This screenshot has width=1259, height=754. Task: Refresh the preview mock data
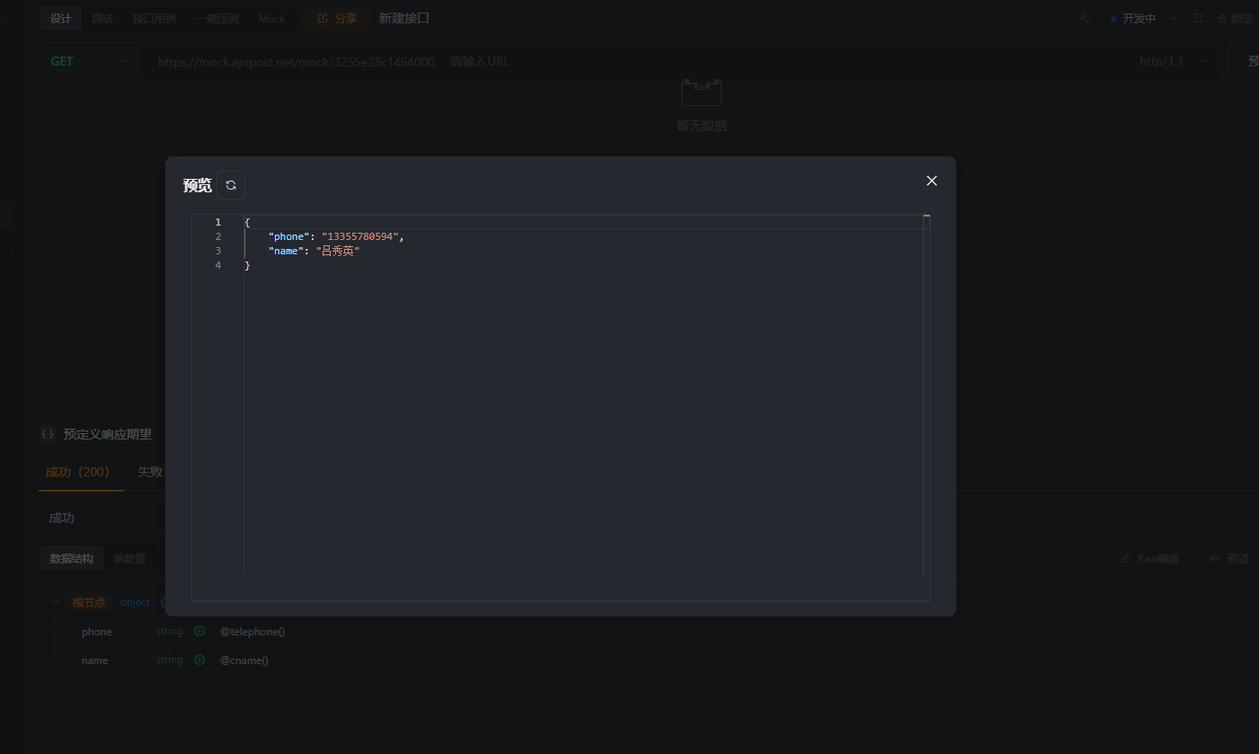pyautogui.click(x=231, y=185)
